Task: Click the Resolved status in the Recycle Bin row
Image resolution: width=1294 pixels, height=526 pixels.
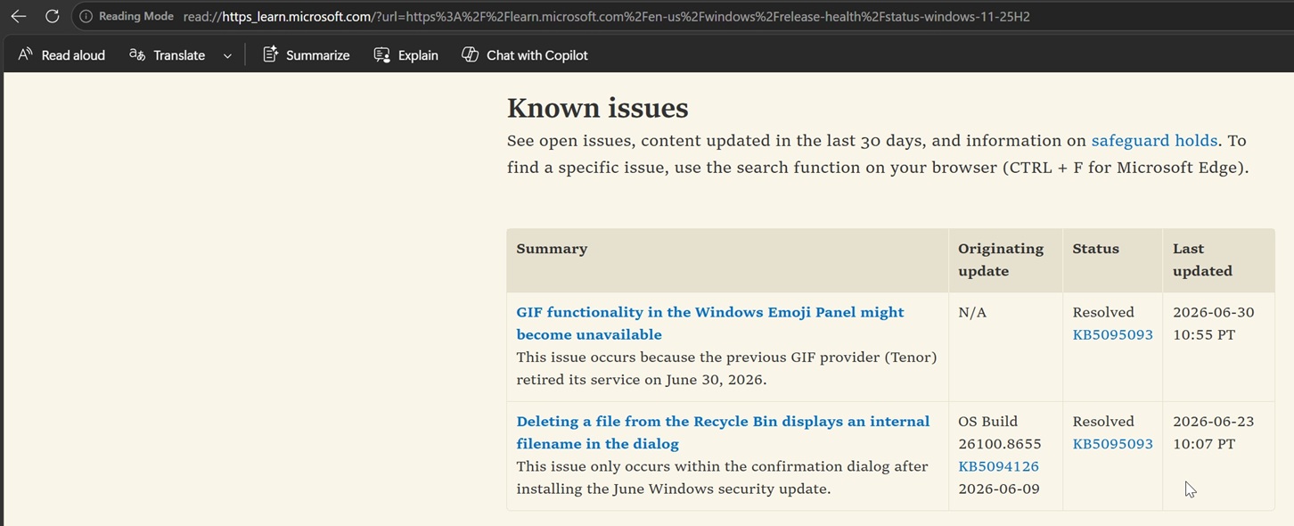Action: coord(1103,422)
